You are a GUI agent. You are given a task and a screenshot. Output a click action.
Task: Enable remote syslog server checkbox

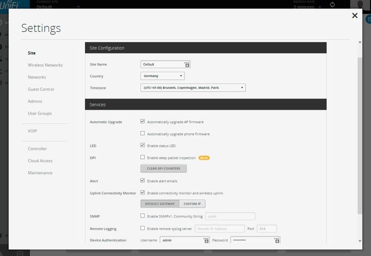pos(142,228)
